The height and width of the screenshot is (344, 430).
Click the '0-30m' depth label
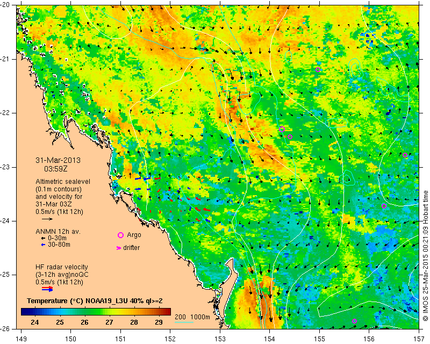57,238
